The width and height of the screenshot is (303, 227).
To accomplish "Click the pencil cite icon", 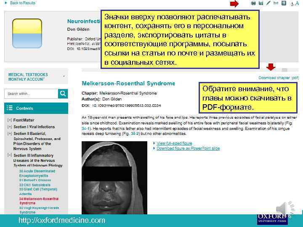I will click(268, 3).
